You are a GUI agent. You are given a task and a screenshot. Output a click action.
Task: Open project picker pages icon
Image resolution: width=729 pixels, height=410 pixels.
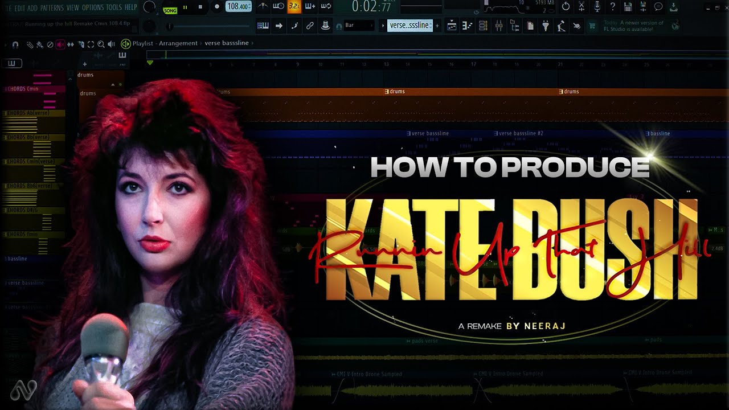point(530,26)
